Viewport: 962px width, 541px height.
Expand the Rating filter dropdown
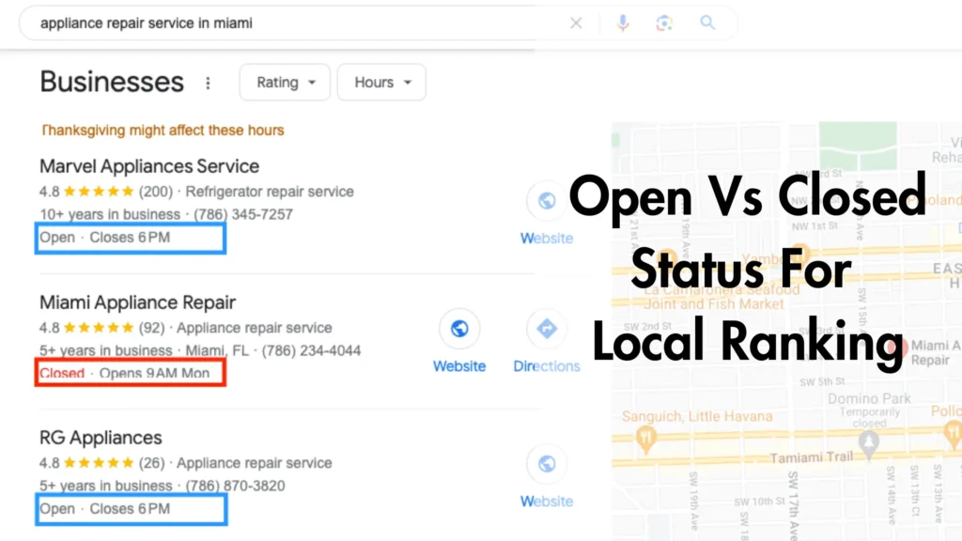(285, 83)
